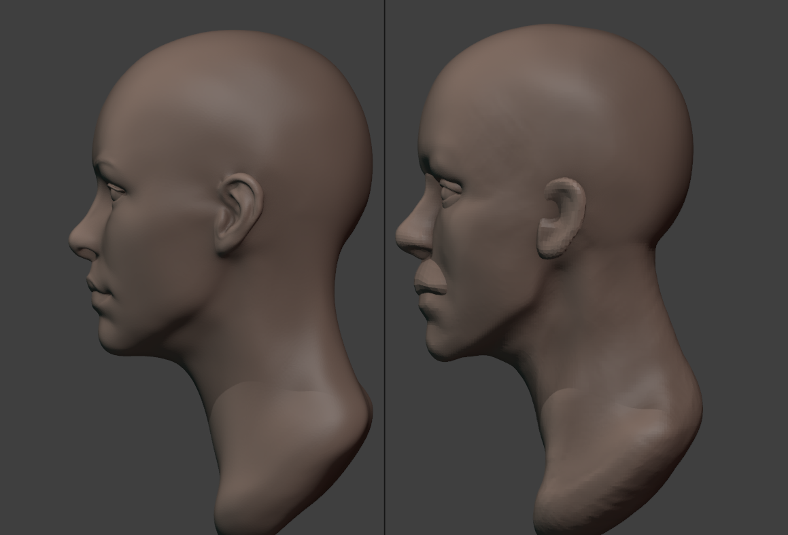This screenshot has width=788, height=535.
Task: Click the top of the left head's cranium
Action: pyautogui.click(x=231, y=41)
